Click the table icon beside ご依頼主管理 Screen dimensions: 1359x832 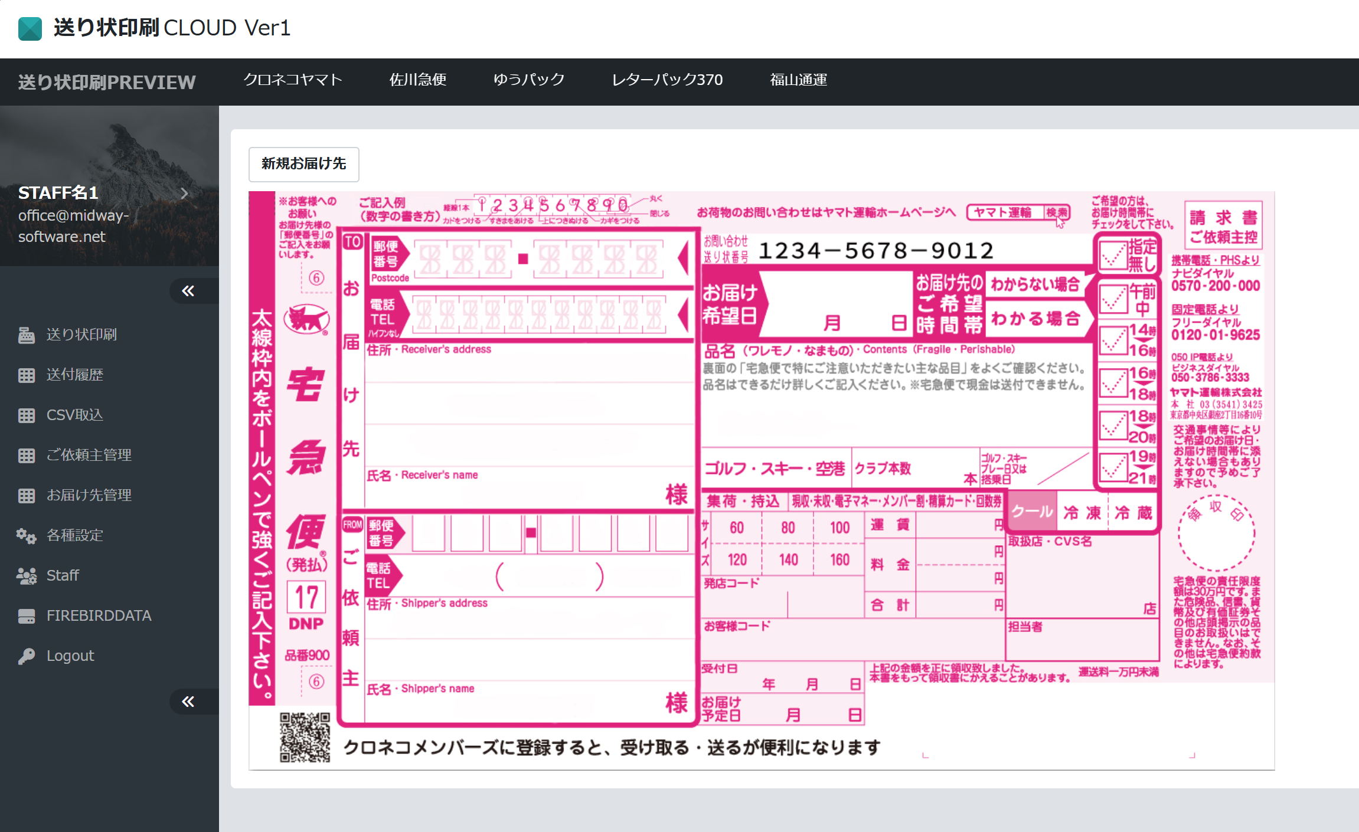(27, 456)
